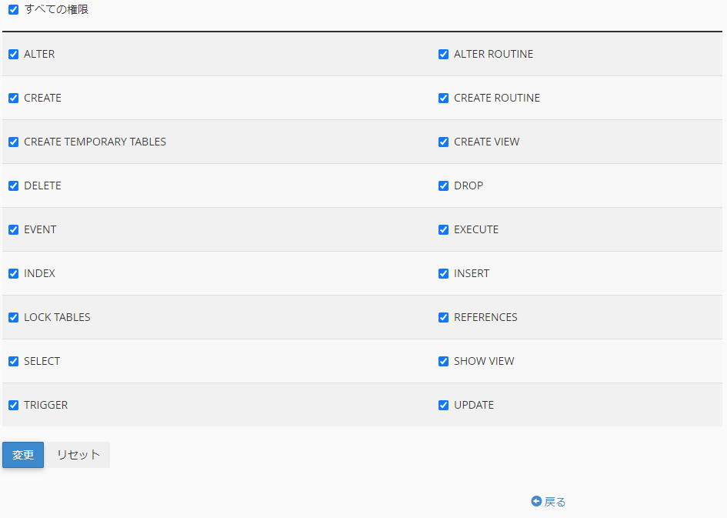Image resolution: width=727 pixels, height=518 pixels.
Task: Uncheck the EXECUTE privilege
Action: click(x=443, y=230)
